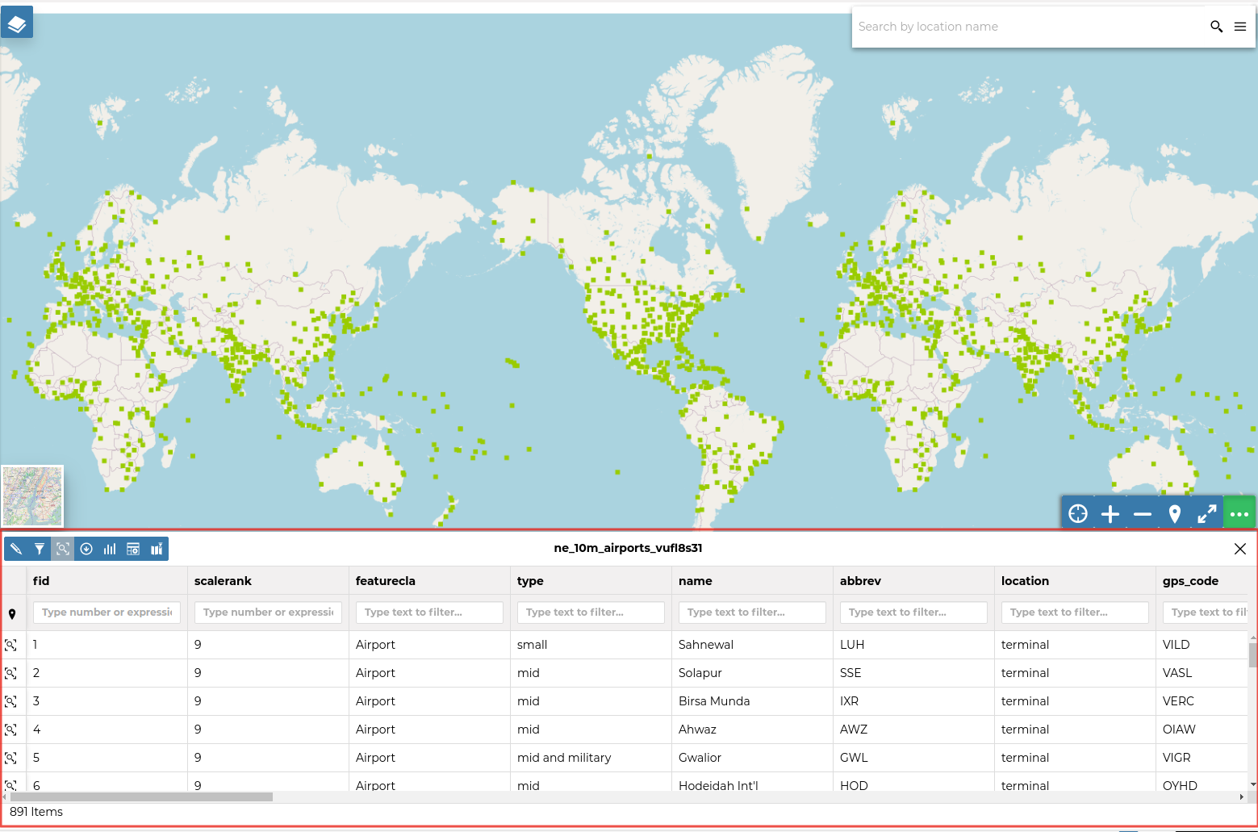Click the download grid data icon
Image resolution: width=1258 pixels, height=832 pixels.
click(86, 549)
